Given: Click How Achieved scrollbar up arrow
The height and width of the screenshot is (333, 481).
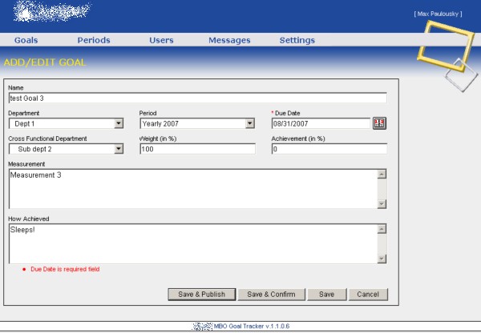Looking at the screenshot, I should (x=382, y=229).
